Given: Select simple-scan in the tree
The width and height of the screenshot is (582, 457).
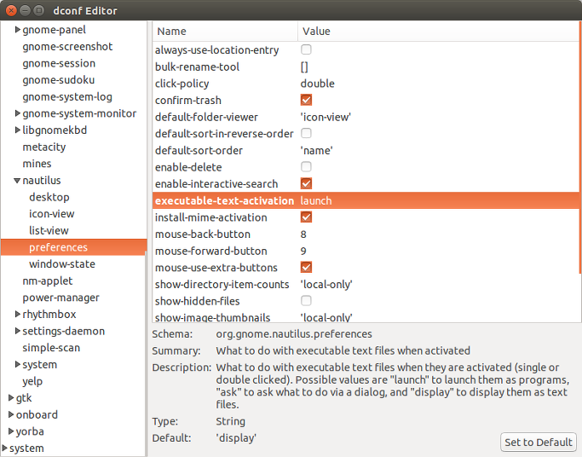Looking at the screenshot, I should [x=51, y=348].
